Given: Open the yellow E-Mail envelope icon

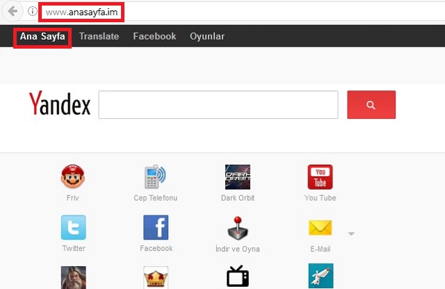Looking at the screenshot, I should click(320, 228).
